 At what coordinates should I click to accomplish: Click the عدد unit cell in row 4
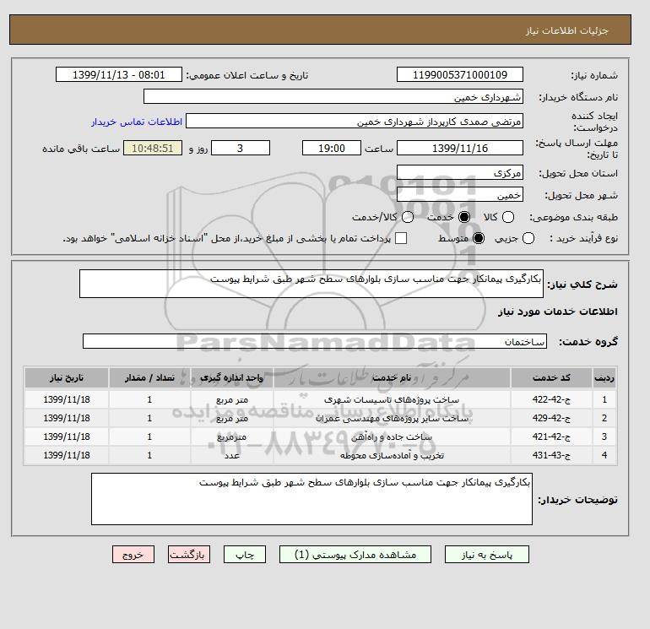tap(232, 455)
